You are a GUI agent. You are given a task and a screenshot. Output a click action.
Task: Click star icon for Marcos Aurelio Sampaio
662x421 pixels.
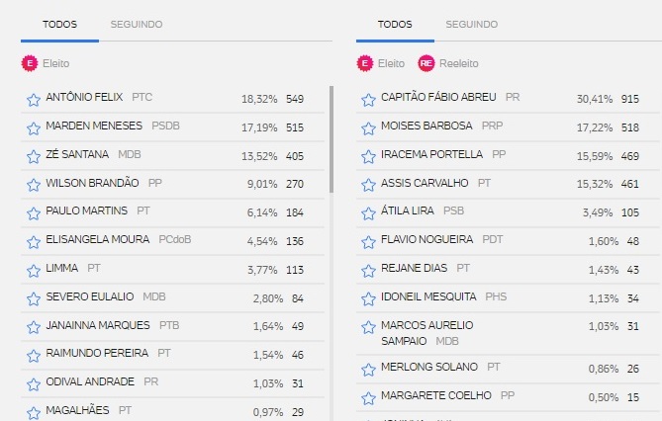click(x=368, y=327)
